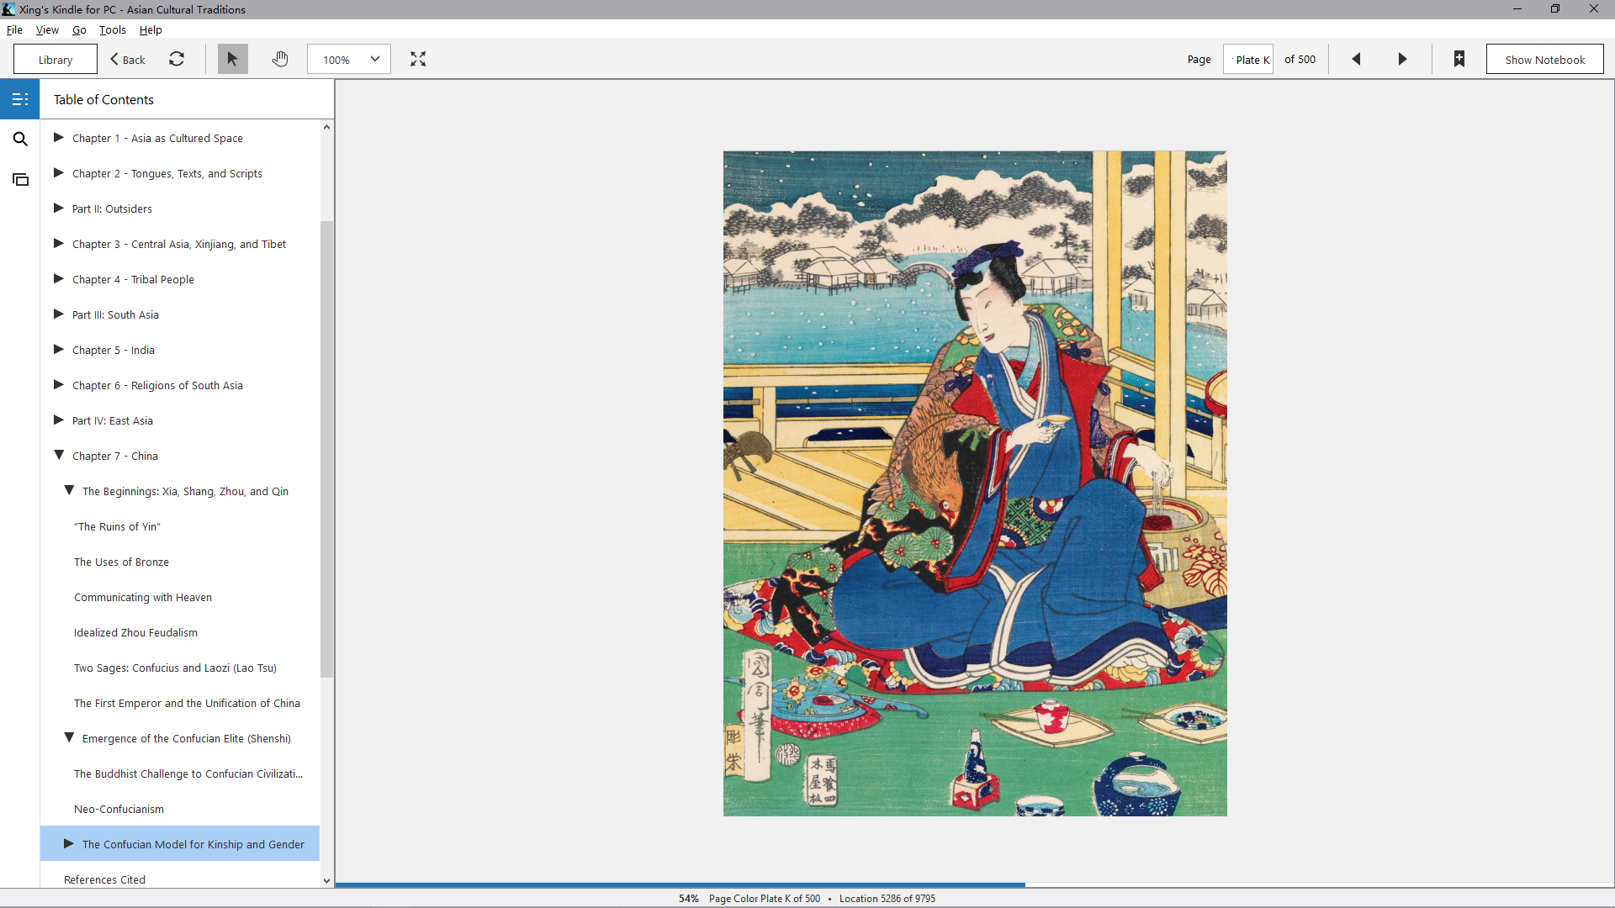Viewport: 1615px width, 908px height.
Task: Open the flashcards sidebar icon
Action: (x=20, y=179)
